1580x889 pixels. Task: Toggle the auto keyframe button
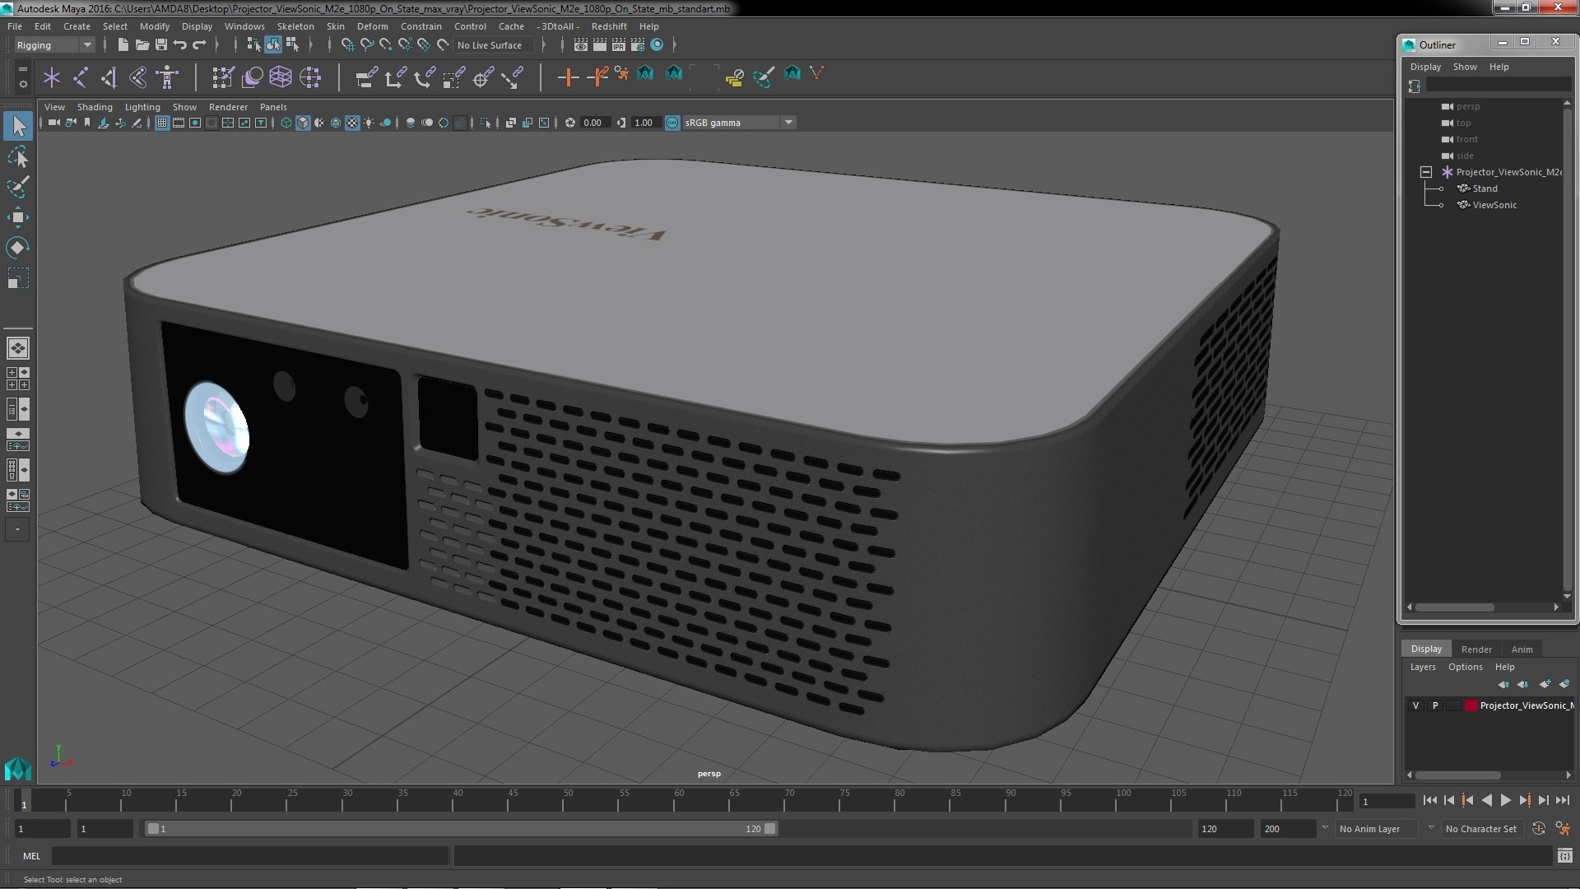click(1538, 829)
